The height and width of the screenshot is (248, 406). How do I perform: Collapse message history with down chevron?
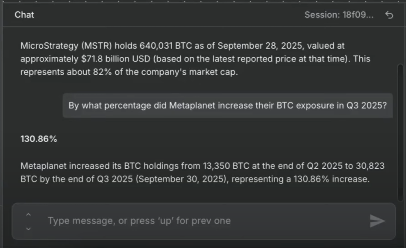point(29,228)
